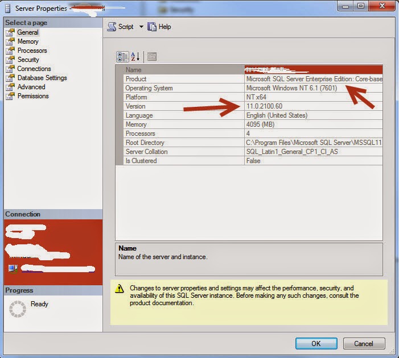Close the Server Properties window
The image size is (399, 358).
pyautogui.click(x=382, y=6)
